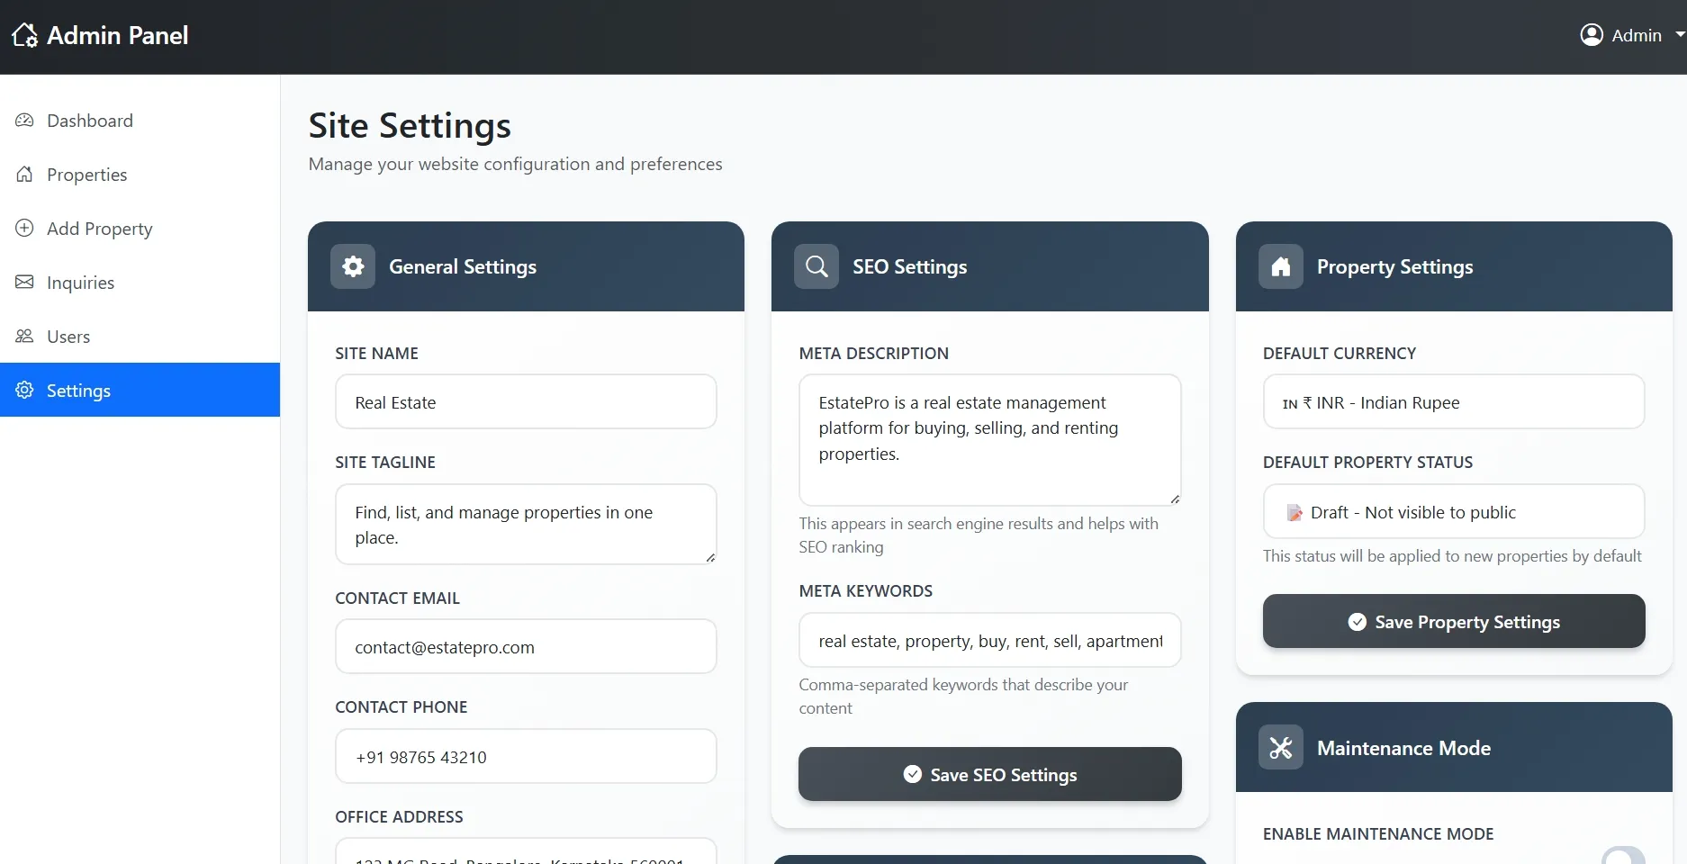This screenshot has height=864, width=1687.
Task: Click the wrench icon on Maintenance Mode card
Action: [1280, 747]
